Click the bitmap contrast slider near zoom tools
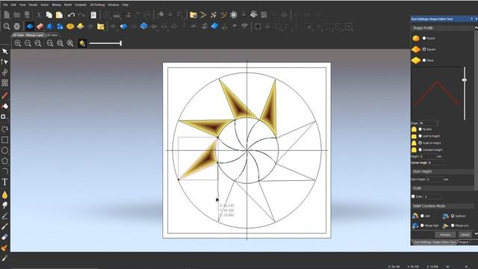Screen dimensions: 478x269 (x=105, y=43)
